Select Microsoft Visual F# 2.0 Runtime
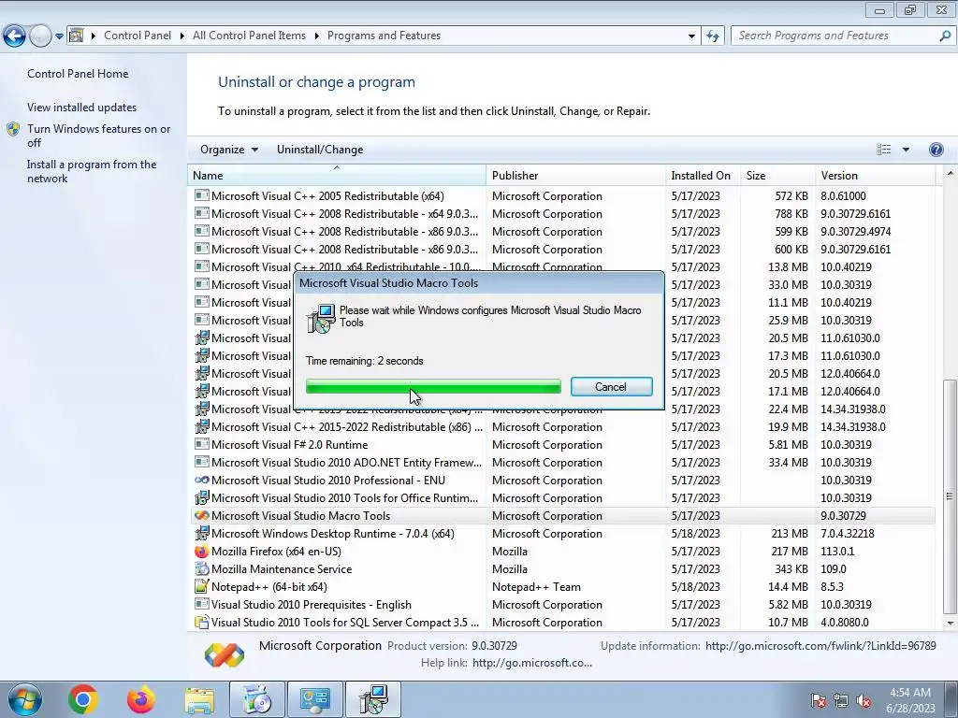 tap(562, 444)
